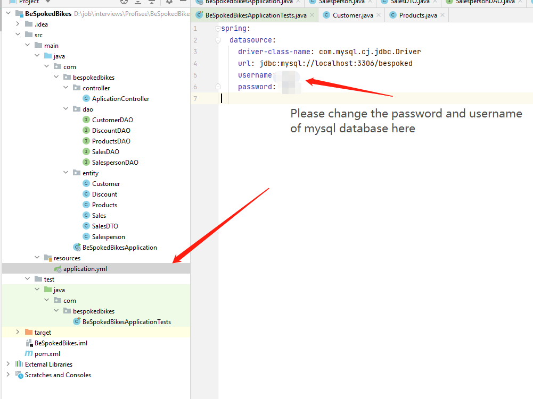
Task: Close the Products.java tab
Action: pos(442,15)
